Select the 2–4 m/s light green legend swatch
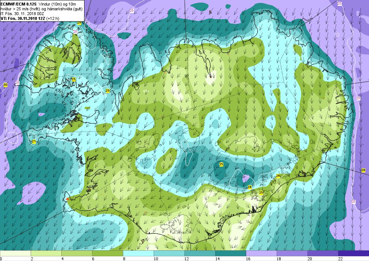Screen dimensions: 369x261 46,253
